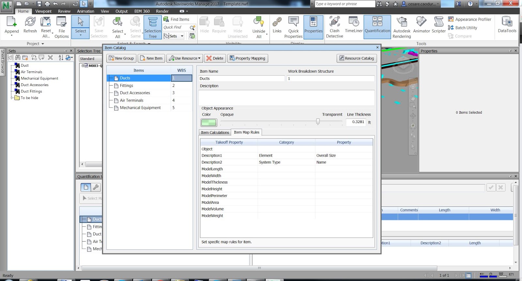Delete the selected catalog item
Screen dimensions: 522x281
(215, 58)
